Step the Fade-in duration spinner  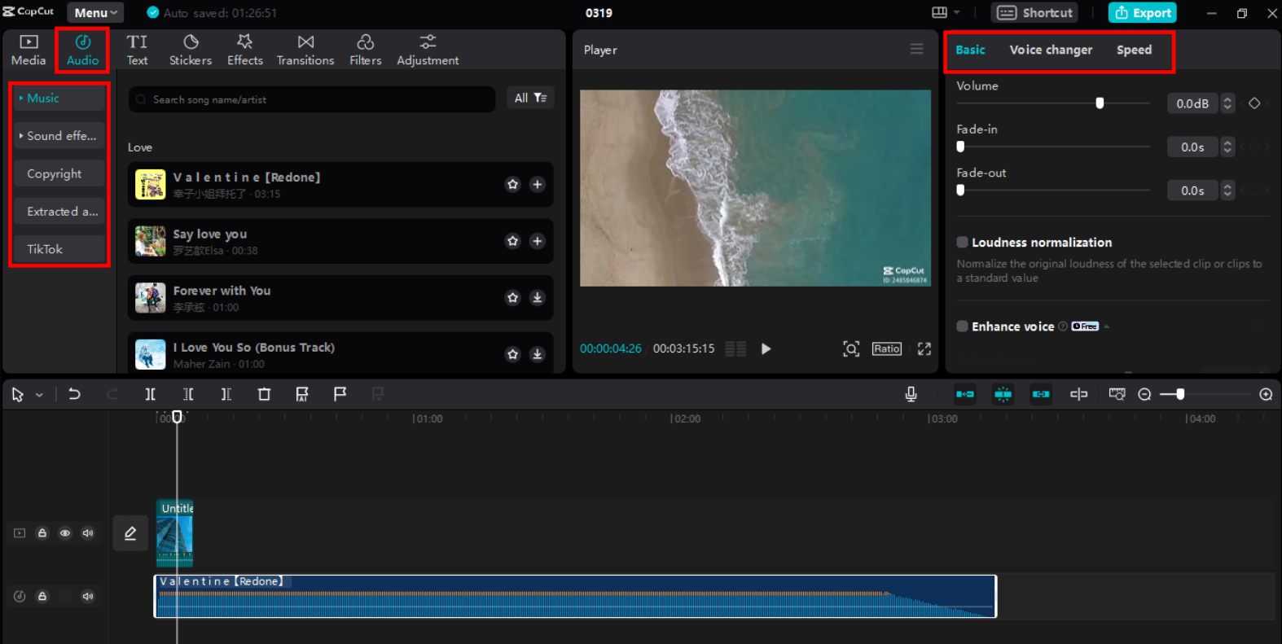(x=1227, y=147)
